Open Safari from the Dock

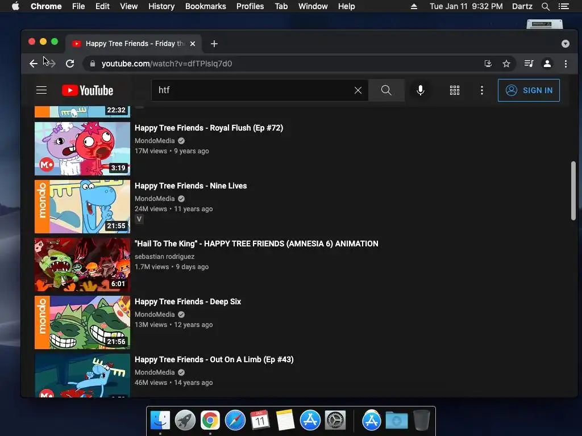tap(235, 420)
